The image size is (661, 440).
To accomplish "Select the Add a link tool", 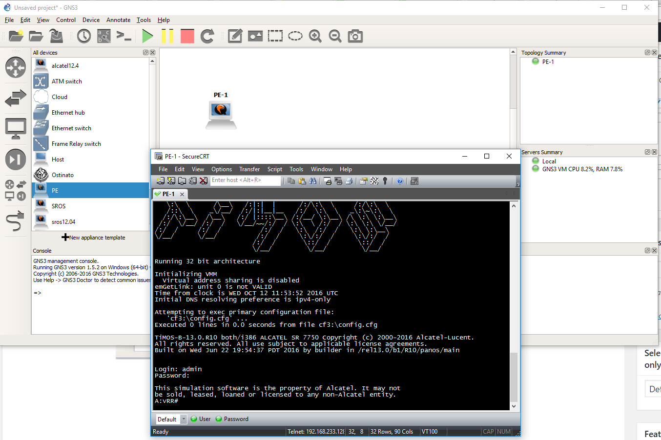I will (16, 221).
